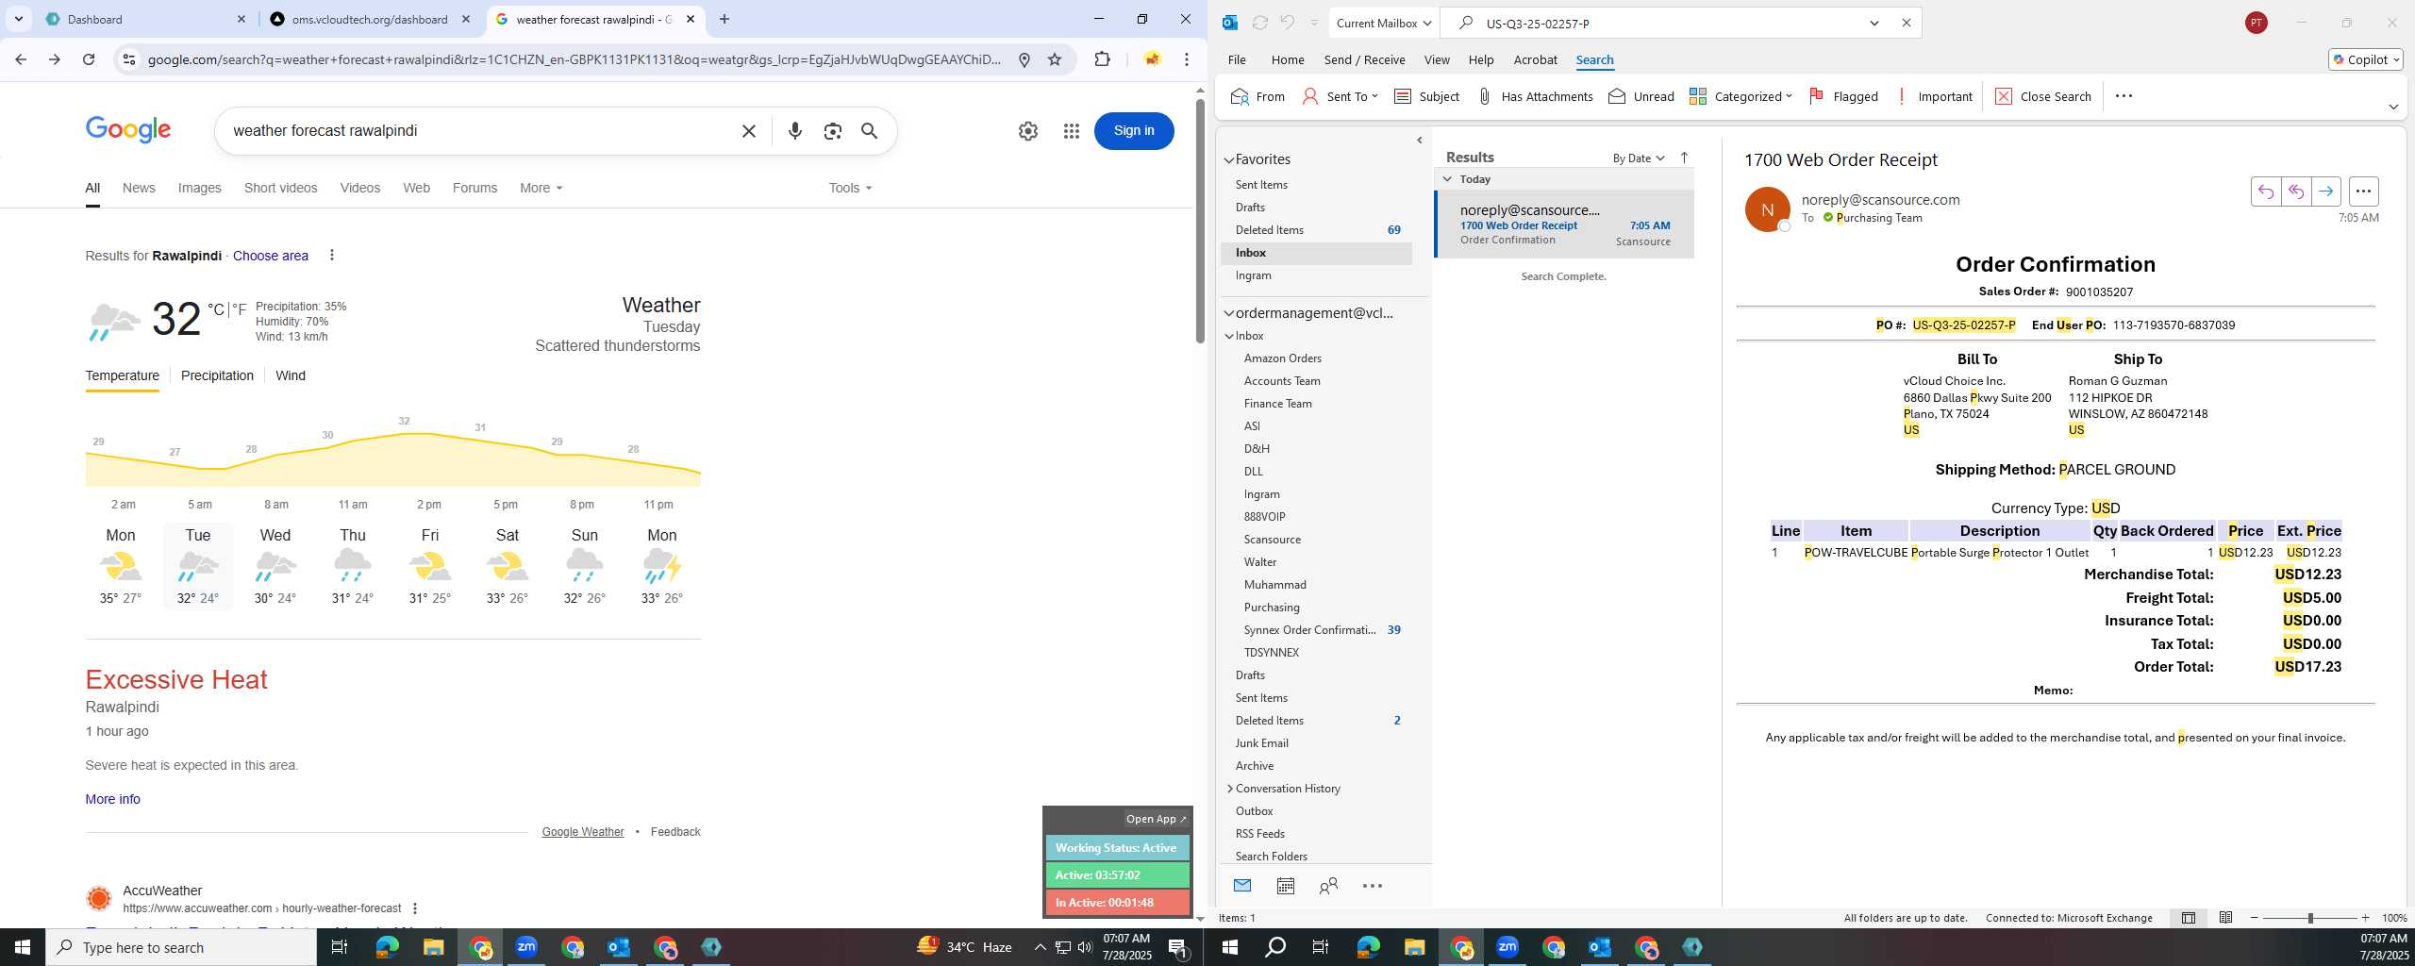Screen dimensions: 2415x966
Task: Click the zoom in plus button
Action: click(x=2365, y=918)
